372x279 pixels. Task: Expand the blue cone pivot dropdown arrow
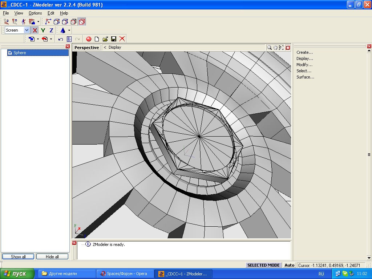pyautogui.click(x=69, y=31)
